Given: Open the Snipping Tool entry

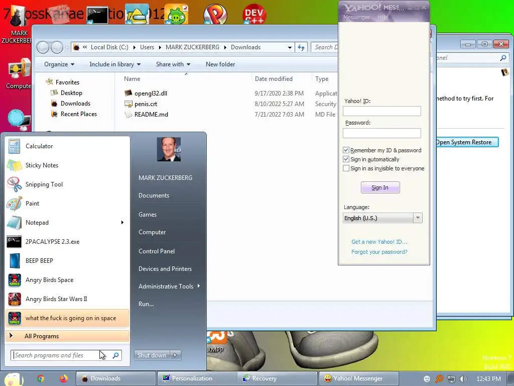Looking at the screenshot, I should pyautogui.click(x=67, y=184).
